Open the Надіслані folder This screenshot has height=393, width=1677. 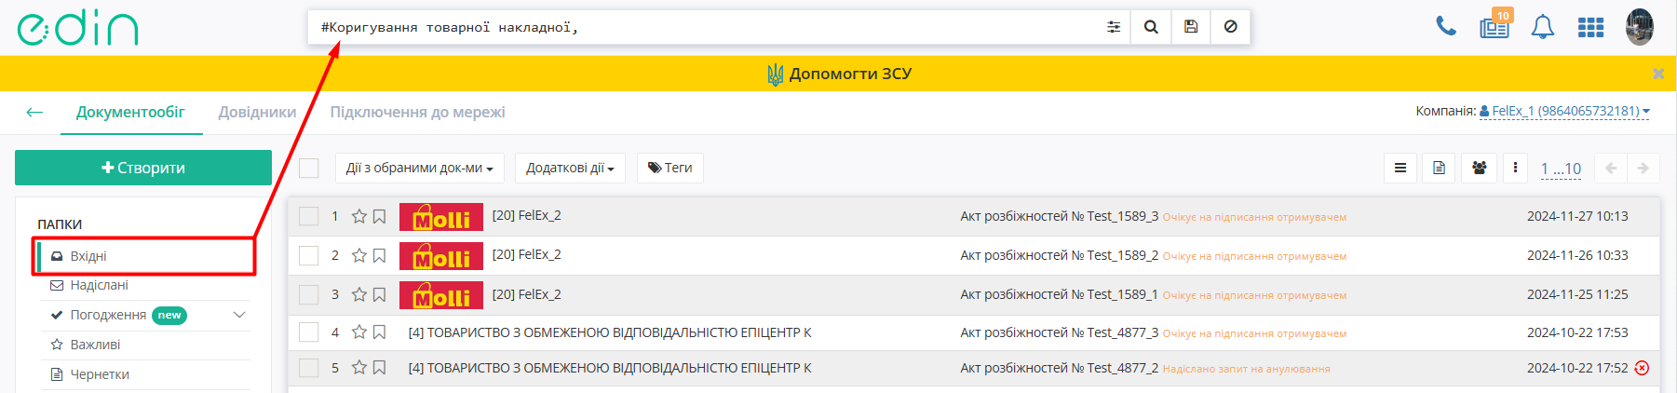99,285
